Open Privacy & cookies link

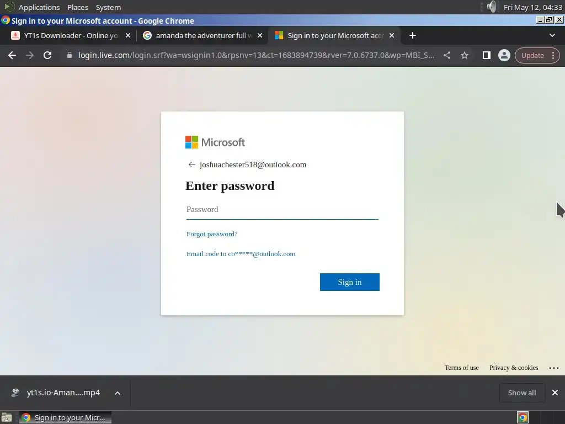click(514, 368)
